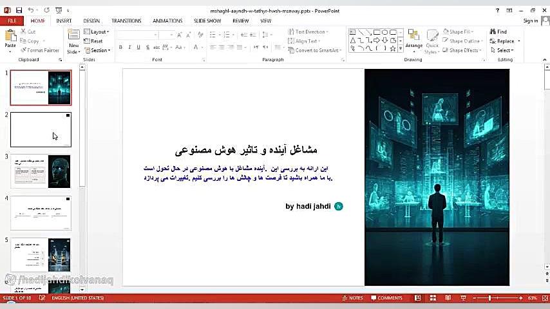Click the Cut scissors command
Screen dimensions: 550x309
click(x=28, y=32)
